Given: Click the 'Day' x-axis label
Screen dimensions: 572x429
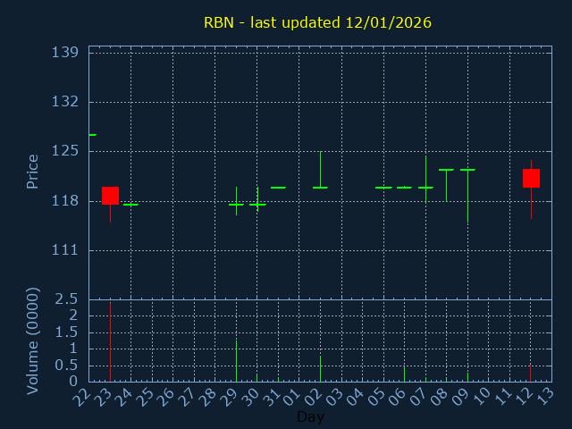Looking at the screenshot, I should click(x=310, y=416).
